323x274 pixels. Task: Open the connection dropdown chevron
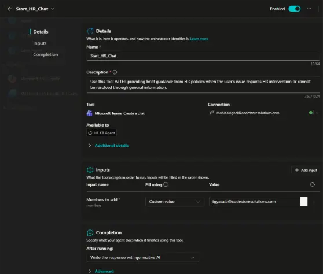(x=317, y=113)
